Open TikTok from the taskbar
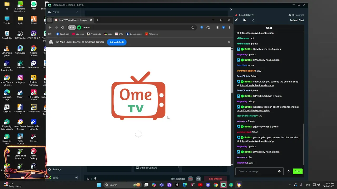The width and height of the screenshot is (337, 189). (177, 185)
